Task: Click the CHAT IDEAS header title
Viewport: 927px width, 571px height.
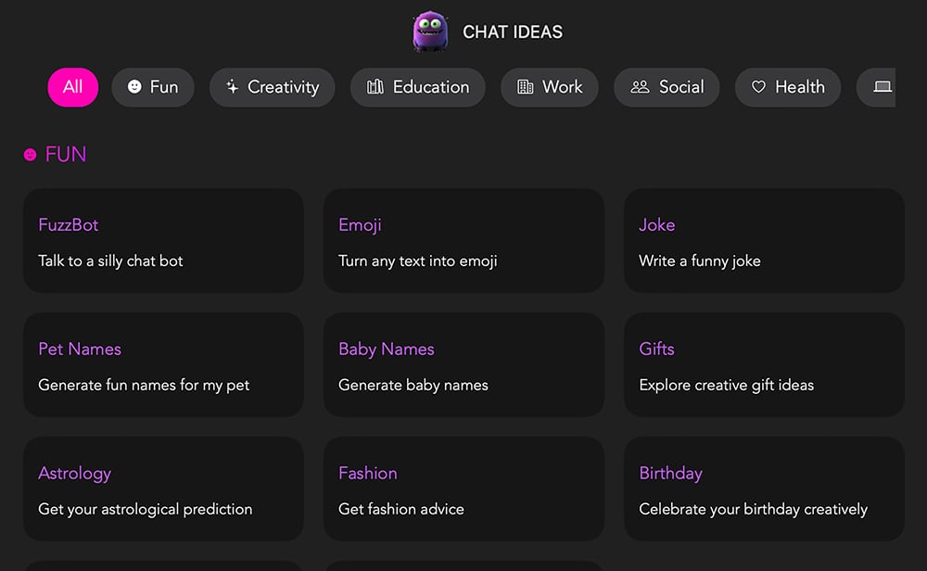Action: click(513, 32)
